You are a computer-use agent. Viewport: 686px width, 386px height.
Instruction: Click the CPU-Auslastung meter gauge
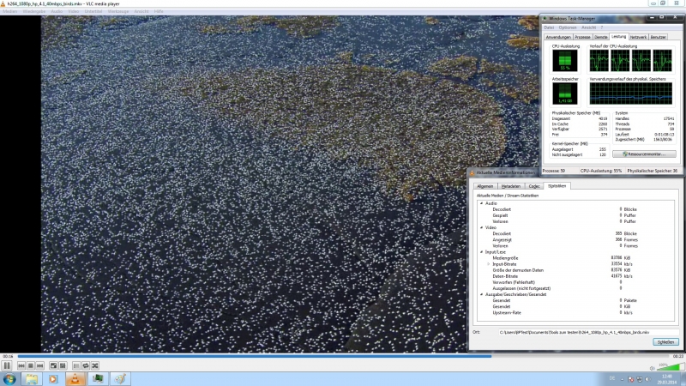pos(565,60)
